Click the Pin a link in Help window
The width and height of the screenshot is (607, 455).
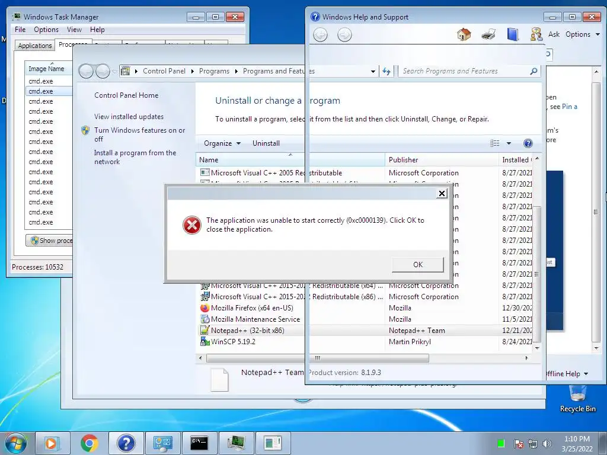click(x=570, y=107)
